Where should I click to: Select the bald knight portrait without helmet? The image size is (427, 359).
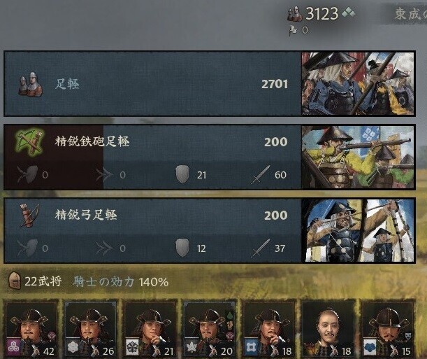[328, 329]
